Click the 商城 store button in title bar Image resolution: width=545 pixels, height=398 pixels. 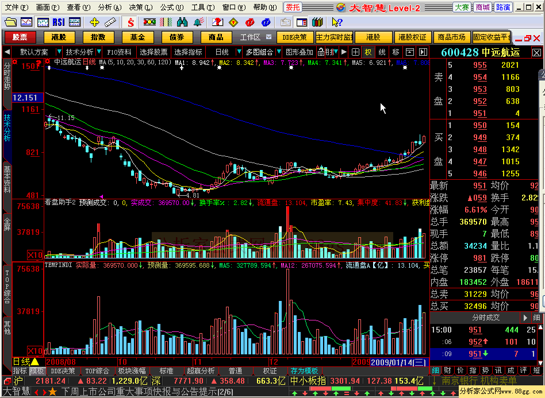click(x=482, y=7)
